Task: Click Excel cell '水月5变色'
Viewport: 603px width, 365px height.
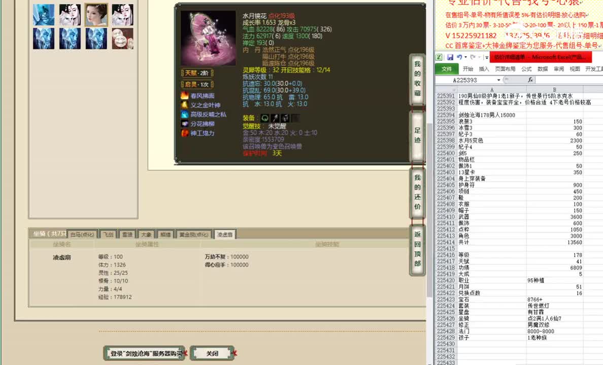Action: [491, 140]
